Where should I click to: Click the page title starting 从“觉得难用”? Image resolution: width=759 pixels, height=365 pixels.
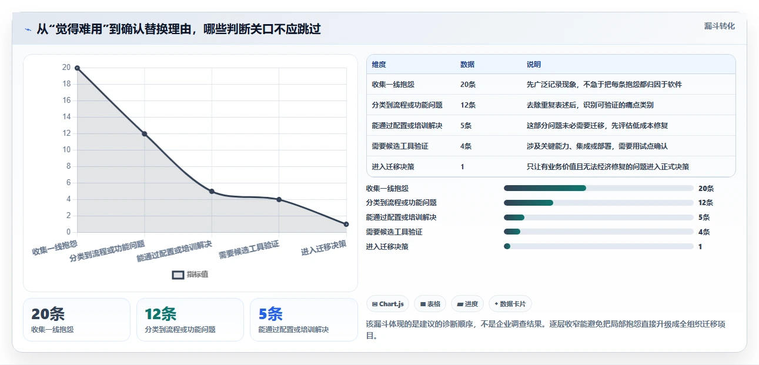[179, 29]
